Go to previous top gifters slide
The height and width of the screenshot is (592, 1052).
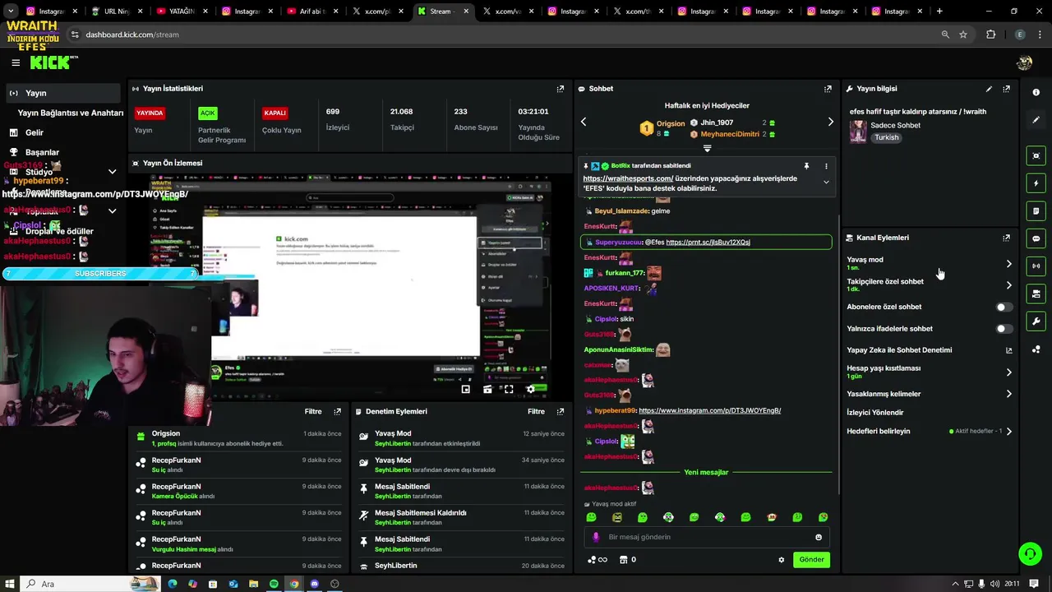click(x=584, y=122)
